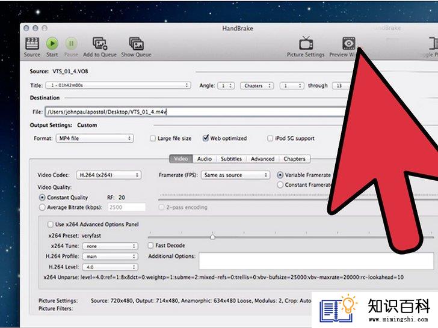Switch to the Chapters tab
The width and height of the screenshot is (438, 328).
(294, 159)
